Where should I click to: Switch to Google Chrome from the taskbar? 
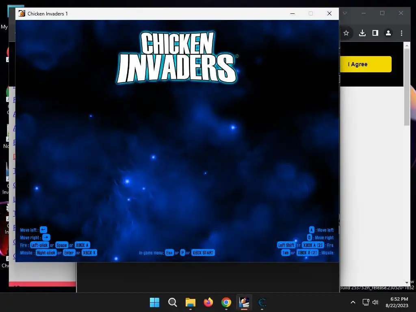point(226,302)
